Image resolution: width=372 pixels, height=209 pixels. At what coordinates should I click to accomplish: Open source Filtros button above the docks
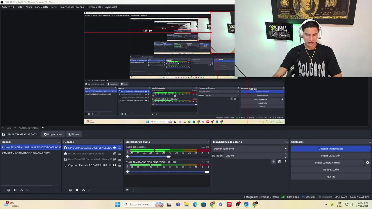(74, 134)
